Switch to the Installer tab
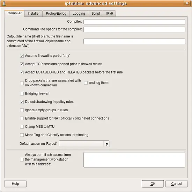The height and width of the screenshot is (192, 192). click(34, 14)
